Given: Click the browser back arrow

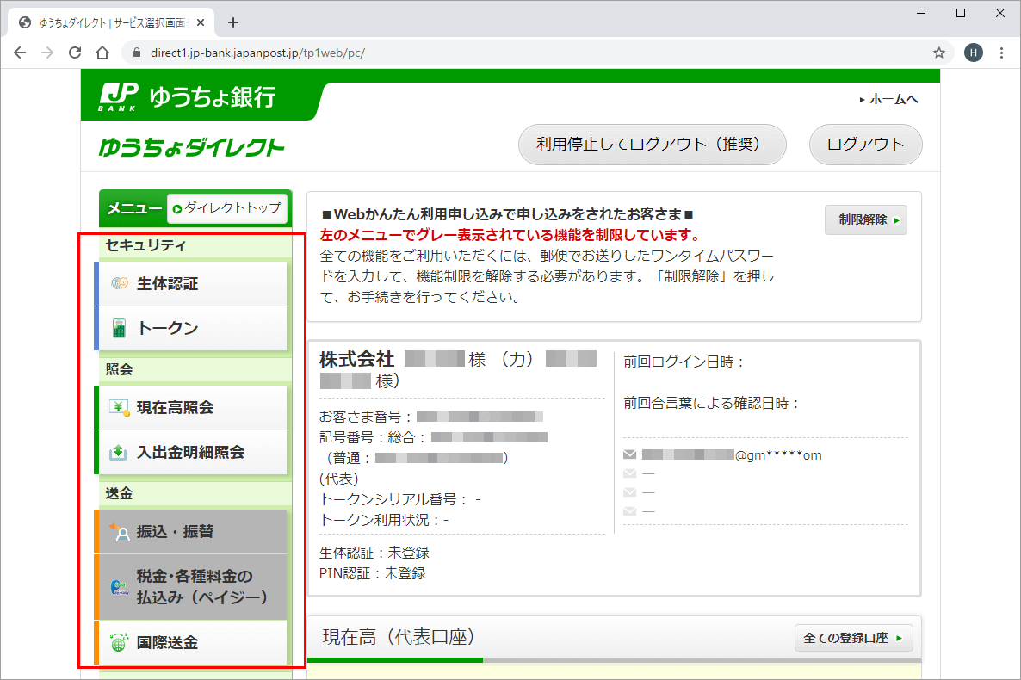Looking at the screenshot, I should 20,53.
